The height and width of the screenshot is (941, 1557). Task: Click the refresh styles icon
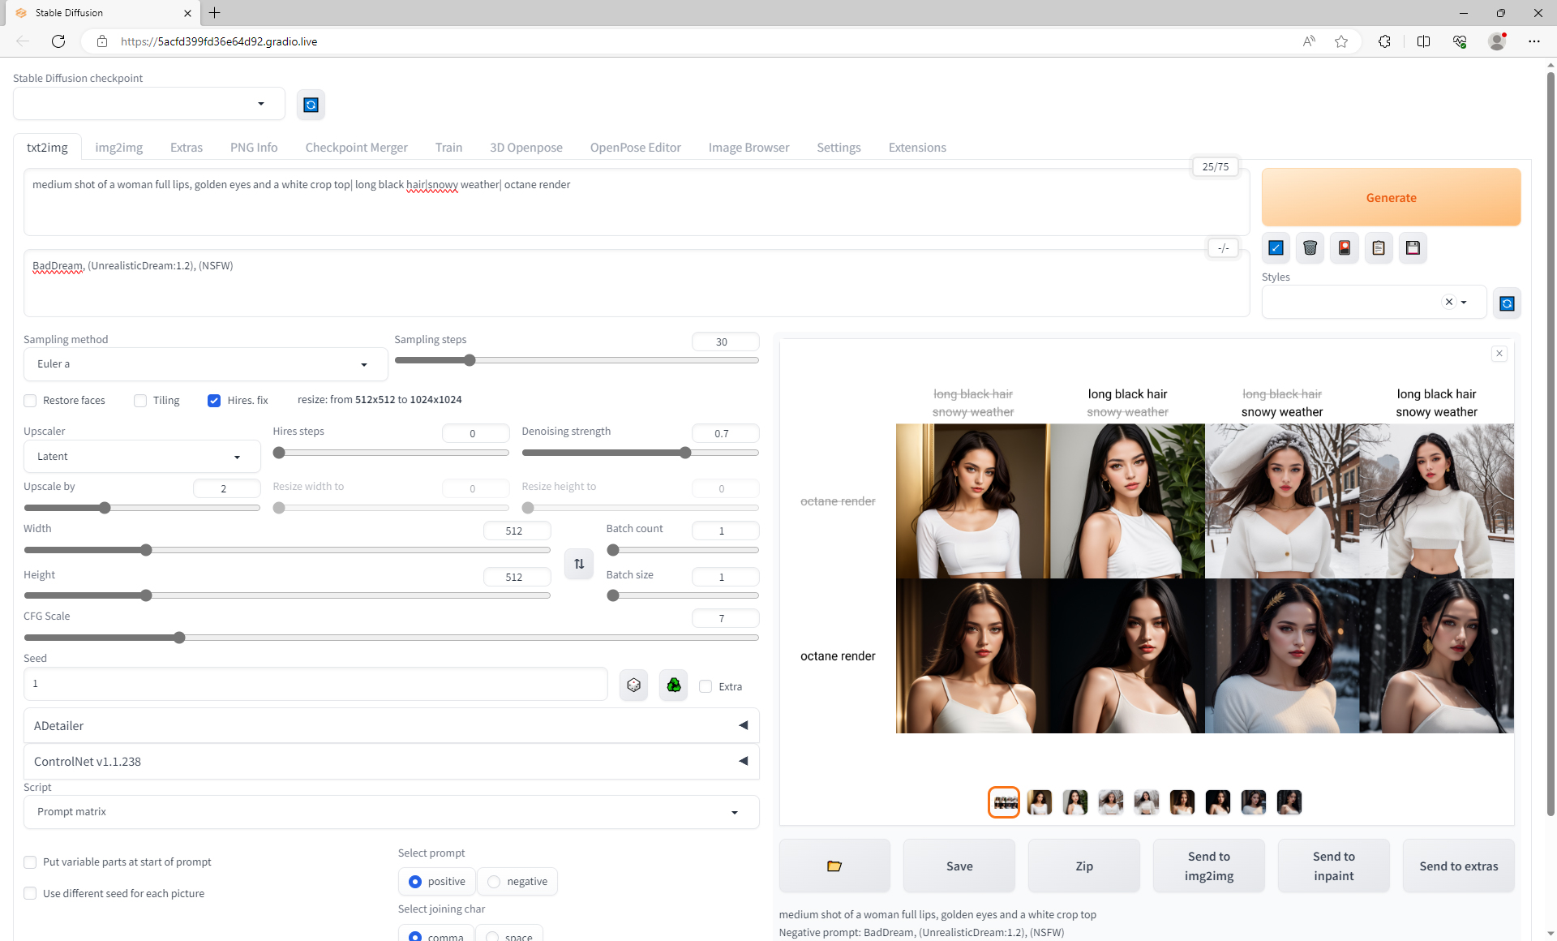(1507, 303)
